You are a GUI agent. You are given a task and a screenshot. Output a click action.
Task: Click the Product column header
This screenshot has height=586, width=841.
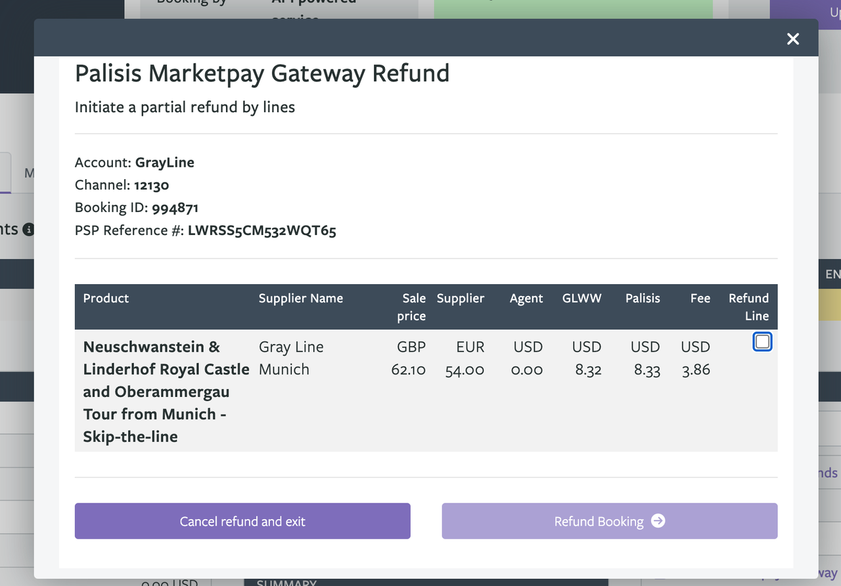coord(106,298)
